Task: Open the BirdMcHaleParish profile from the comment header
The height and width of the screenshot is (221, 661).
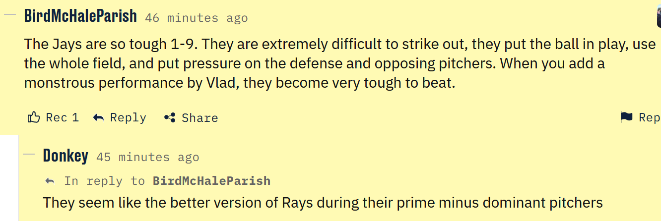Action: pyautogui.click(x=80, y=16)
